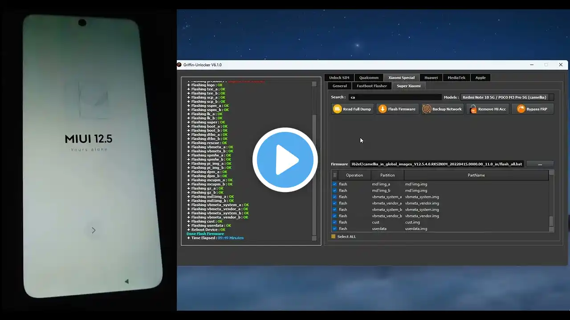
Task: Switch to the General sub-tab
Action: tap(339, 86)
